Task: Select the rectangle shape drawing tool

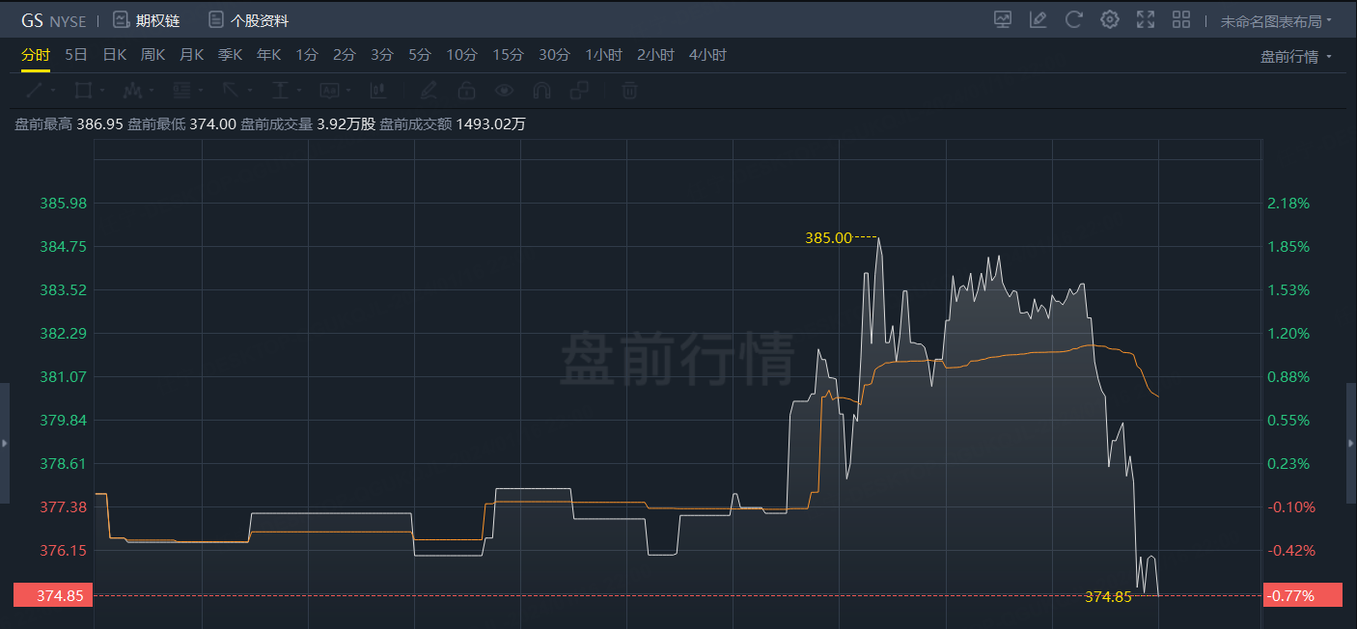Action: pos(83,91)
